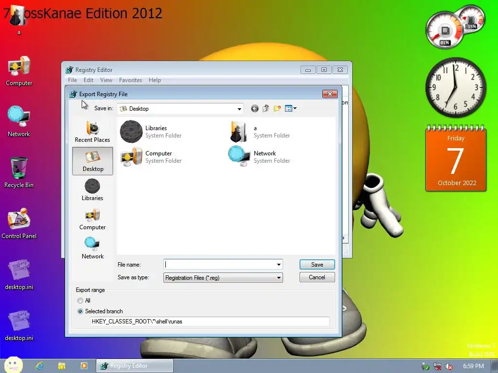The image size is (498, 373).
Task: Click the muted volume tray icon
Action: [x=449, y=366]
